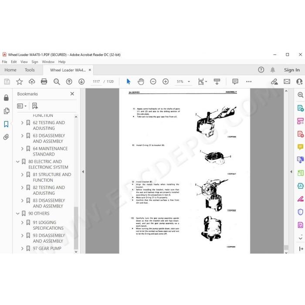The width and height of the screenshot is (305, 305).
Task: Open the Sign menu
Action: click(x=34, y=62)
